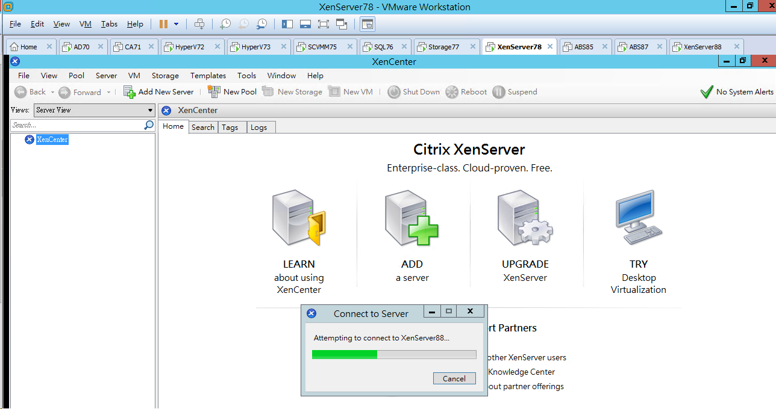Enter full screen mode icon
Viewport: 776px width, 409px height.
point(324,24)
